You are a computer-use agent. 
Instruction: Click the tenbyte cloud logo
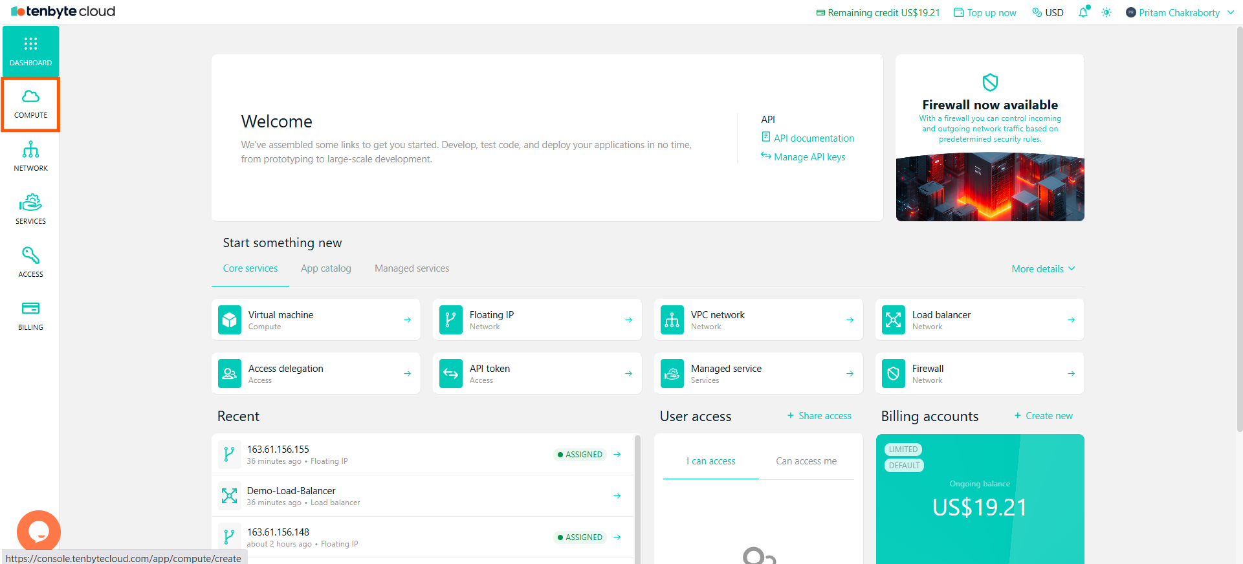click(63, 12)
